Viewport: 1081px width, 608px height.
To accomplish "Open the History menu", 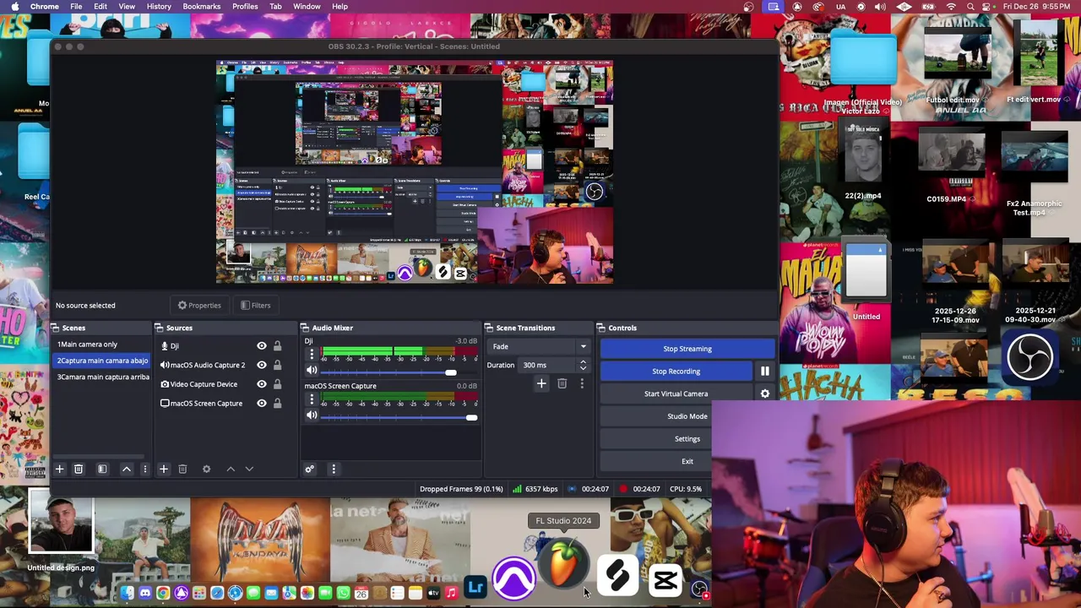I will pos(159,7).
